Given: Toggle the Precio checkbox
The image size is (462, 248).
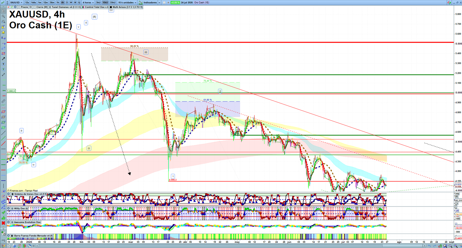Looking at the screenshot, I should [19, 7].
